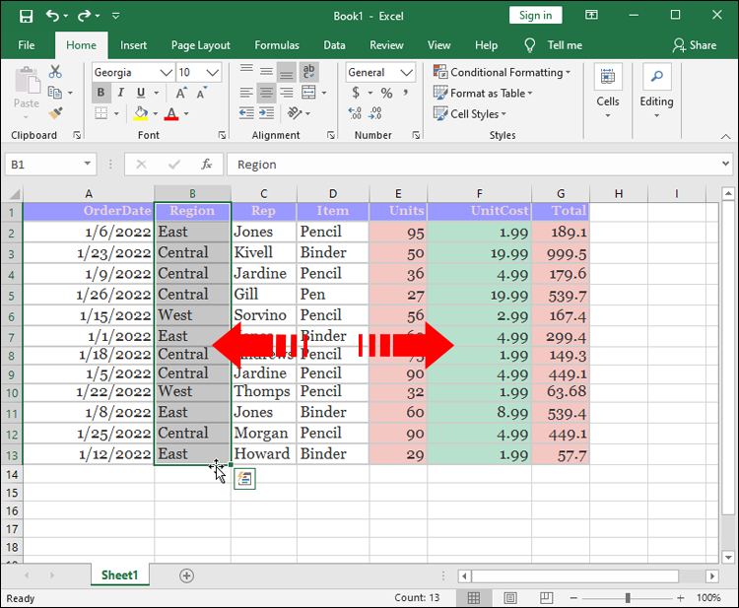Select the Format Painter brush
Viewport: 739px width, 608px height.
(x=55, y=114)
